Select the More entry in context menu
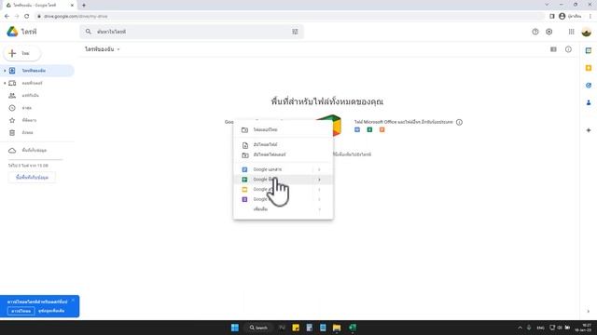 pos(284,209)
